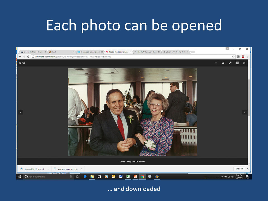The height and width of the screenshot is (201, 268).
Task: Switch to The KSA Observer tab
Action: (147, 52)
